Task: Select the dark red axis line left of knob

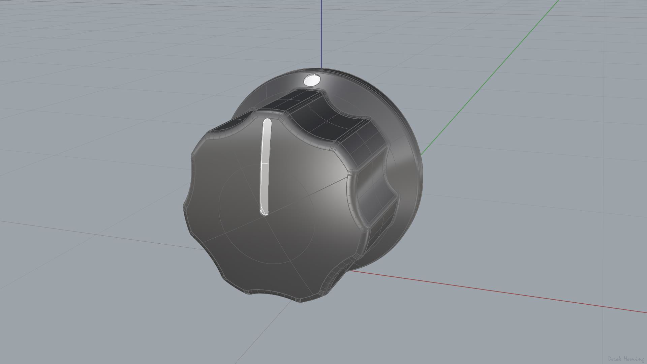Action: [101, 235]
